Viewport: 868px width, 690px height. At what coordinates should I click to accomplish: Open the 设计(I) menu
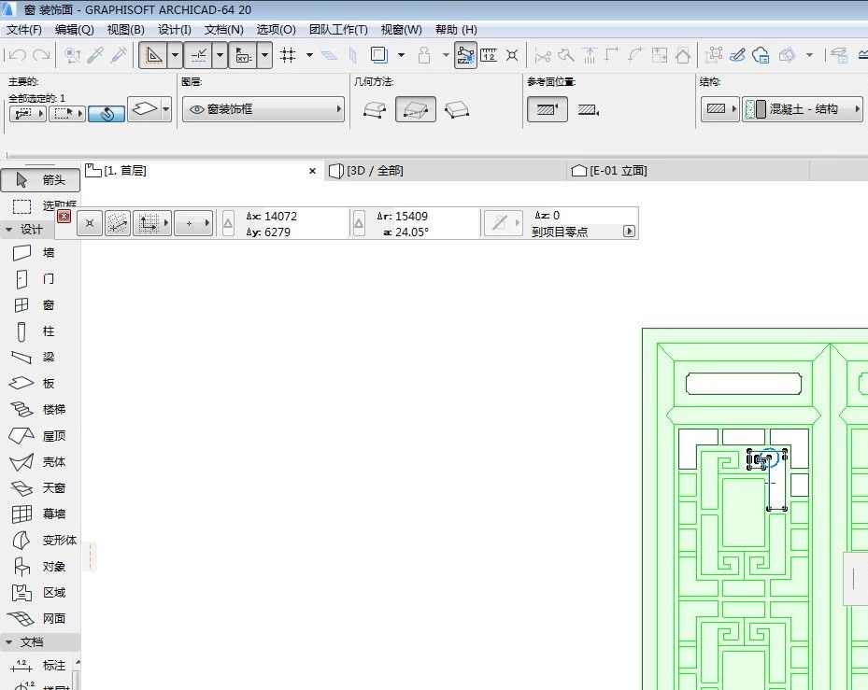coord(175,29)
